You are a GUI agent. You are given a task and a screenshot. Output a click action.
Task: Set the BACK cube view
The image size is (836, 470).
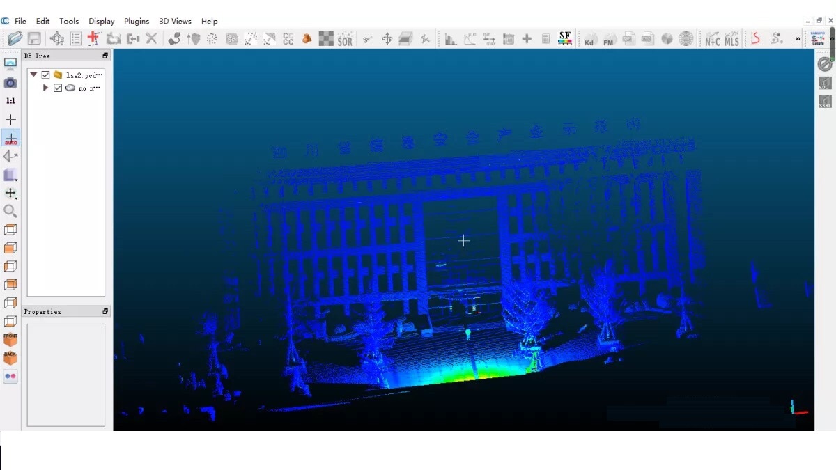10,358
